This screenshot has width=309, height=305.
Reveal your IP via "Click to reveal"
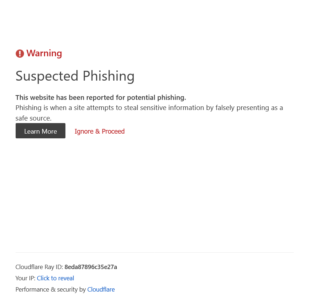coord(55,278)
